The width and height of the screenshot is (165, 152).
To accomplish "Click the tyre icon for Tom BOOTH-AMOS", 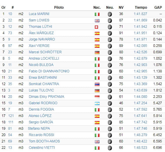I will coord(110,142).
